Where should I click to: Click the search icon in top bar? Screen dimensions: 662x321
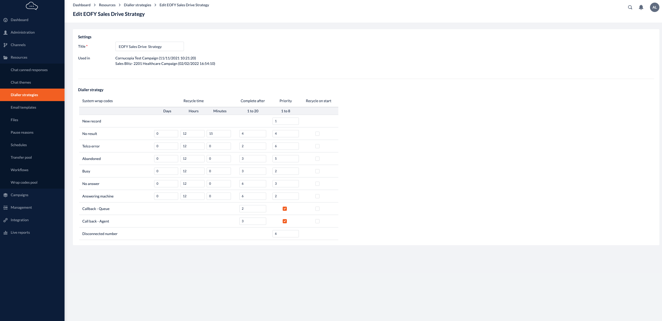(630, 7)
